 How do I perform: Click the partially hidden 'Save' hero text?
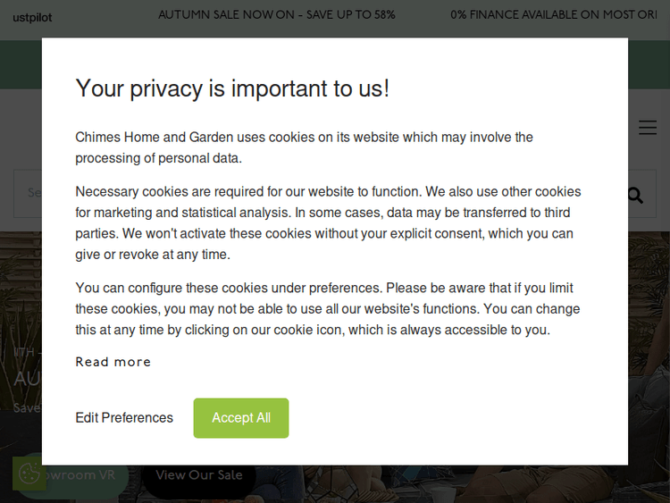[27, 407]
